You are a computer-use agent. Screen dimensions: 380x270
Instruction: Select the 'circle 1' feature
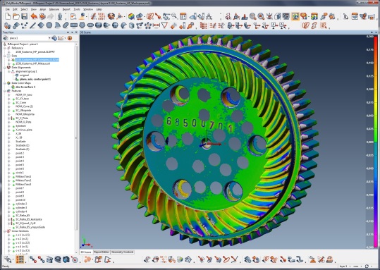tap(20, 173)
